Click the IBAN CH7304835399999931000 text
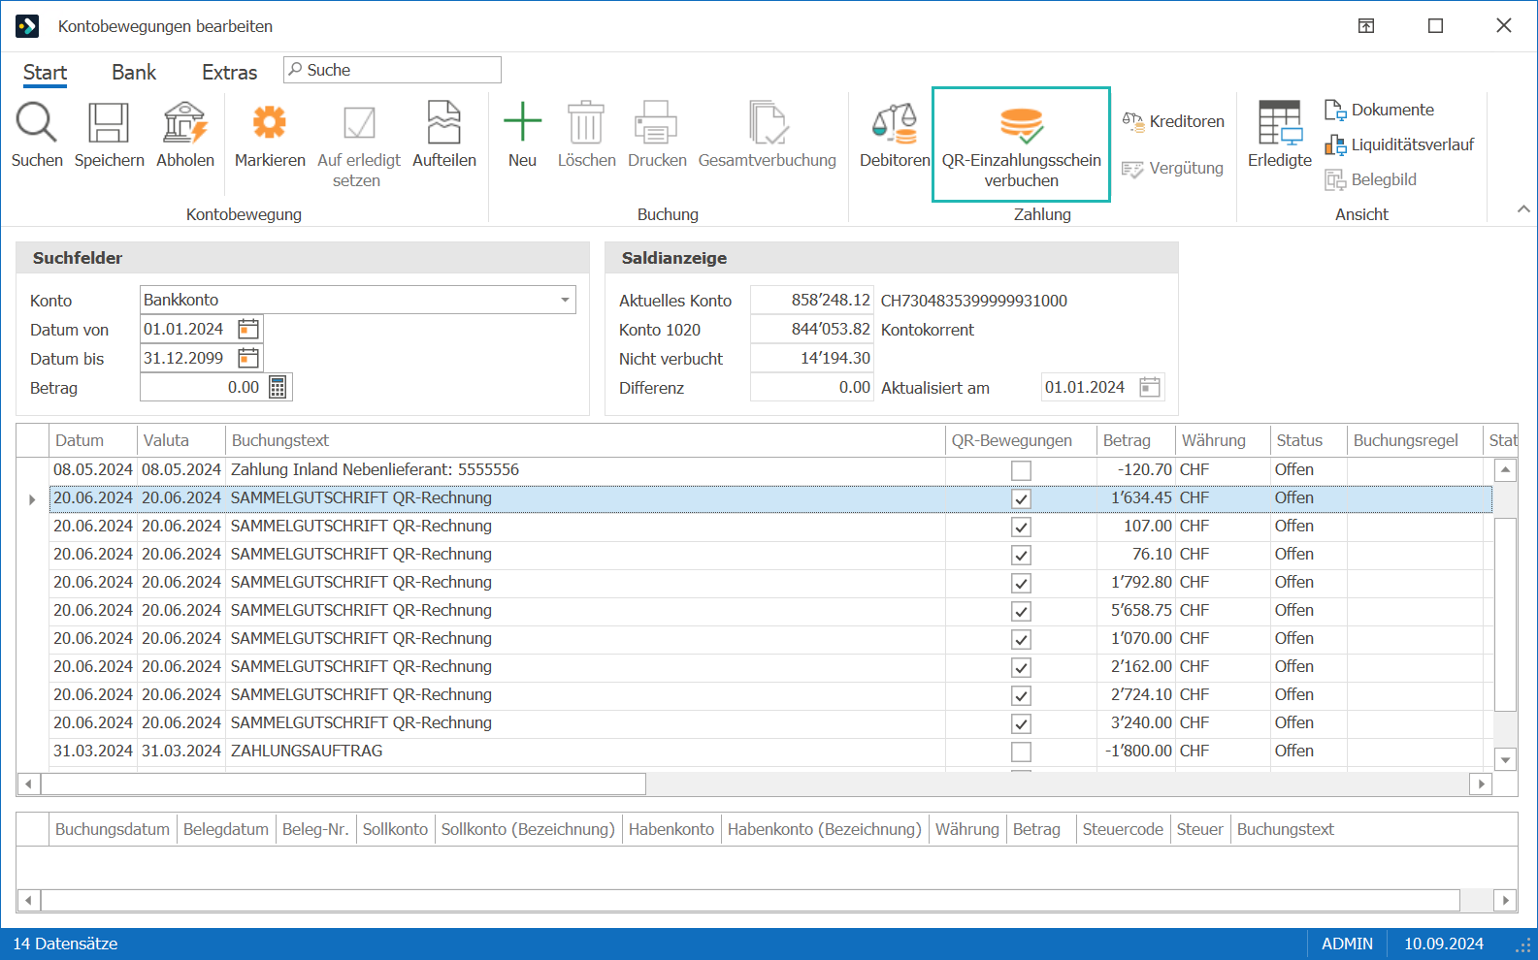Screen dimensions: 1538x960 tap(974, 301)
